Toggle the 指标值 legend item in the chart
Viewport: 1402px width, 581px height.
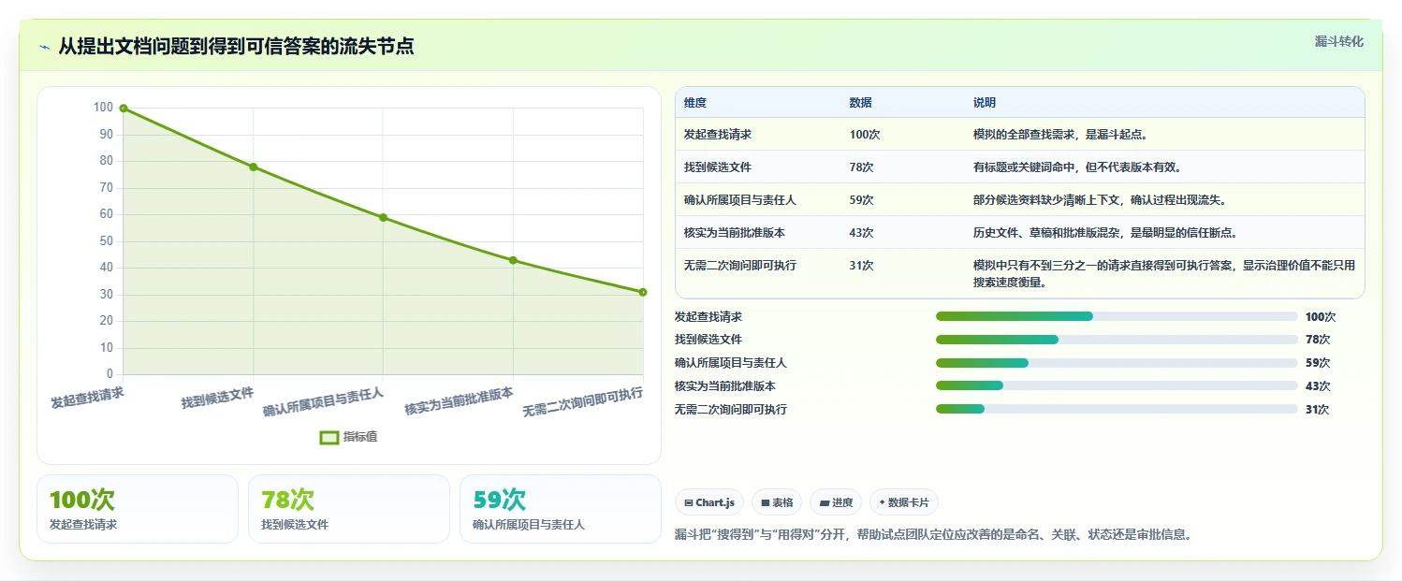348,437
